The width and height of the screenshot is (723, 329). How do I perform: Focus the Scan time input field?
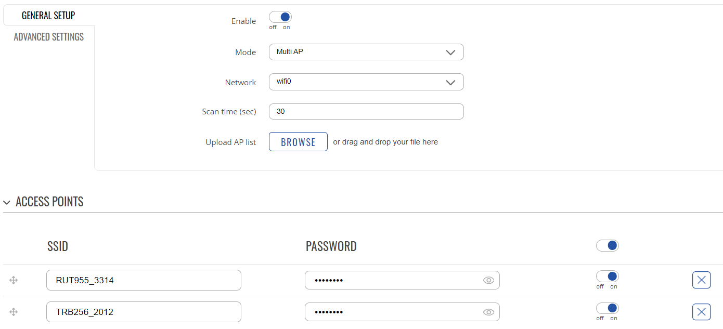click(x=366, y=111)
